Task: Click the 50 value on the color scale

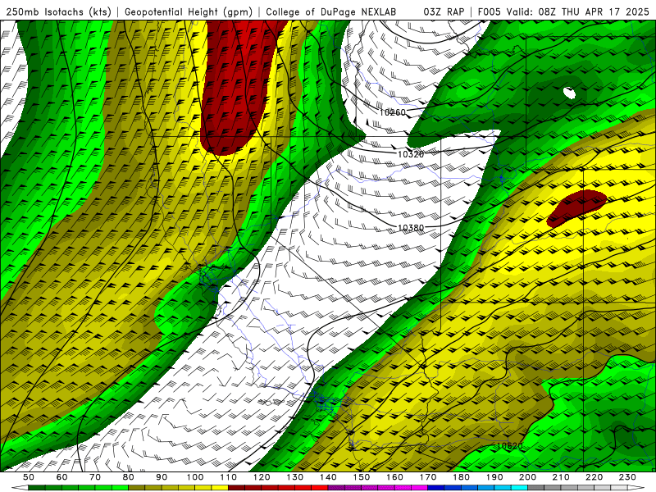Action: pyautogui.click(x=29, y=477)
